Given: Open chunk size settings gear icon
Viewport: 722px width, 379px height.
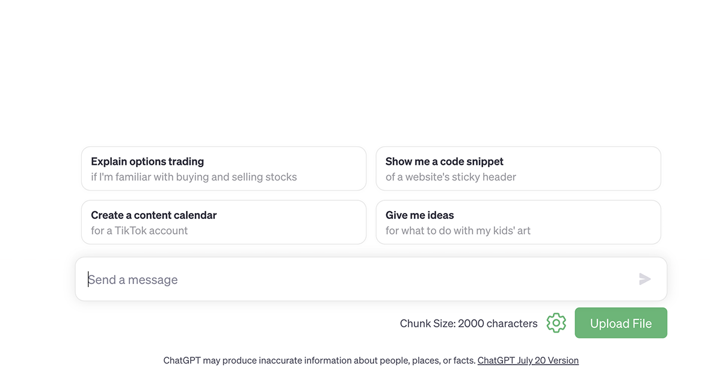Looking at the screenshot, I should coord(556,323).
